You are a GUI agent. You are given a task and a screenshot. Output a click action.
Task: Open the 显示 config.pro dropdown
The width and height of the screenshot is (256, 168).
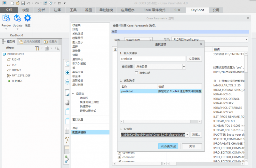point(246,39)
